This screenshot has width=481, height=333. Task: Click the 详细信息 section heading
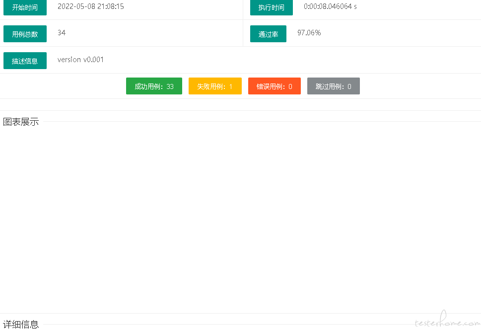point(21,325)
